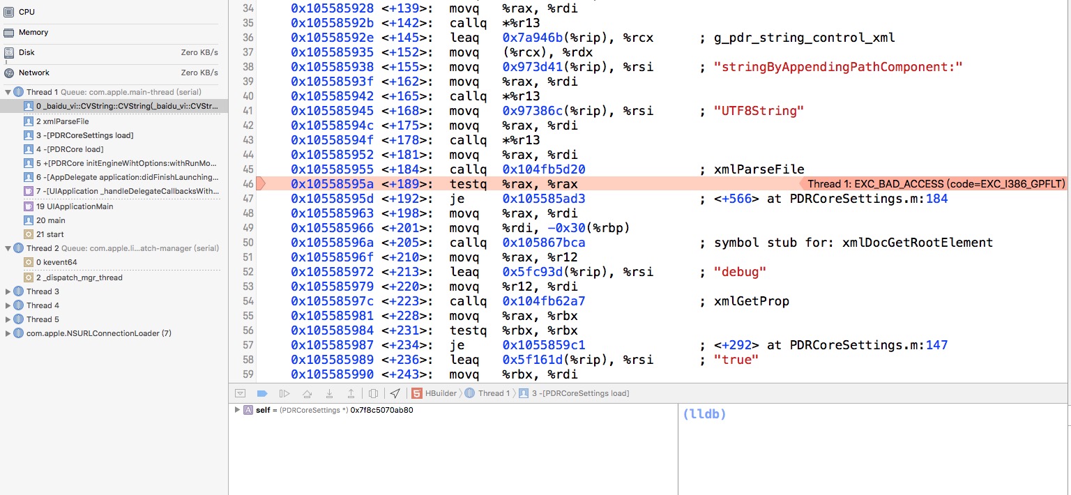Step out of the current function
1071x495 pixels.
click(351, 393)
